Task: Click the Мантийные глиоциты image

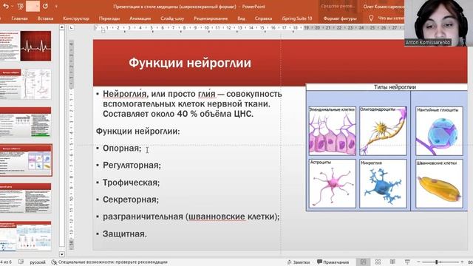Action: [439, 131]
